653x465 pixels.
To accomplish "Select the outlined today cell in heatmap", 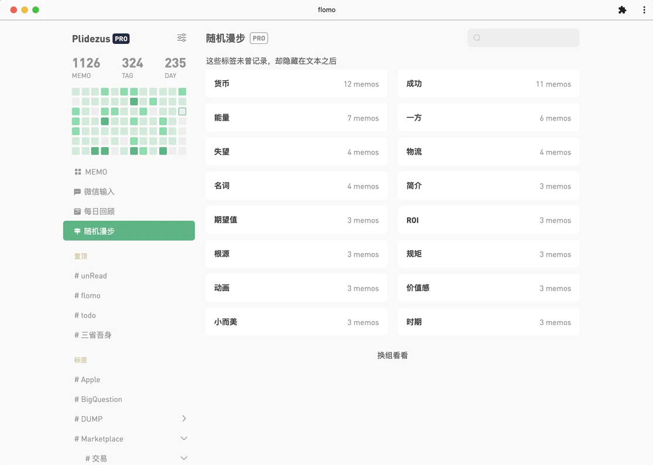I will 182,112.
